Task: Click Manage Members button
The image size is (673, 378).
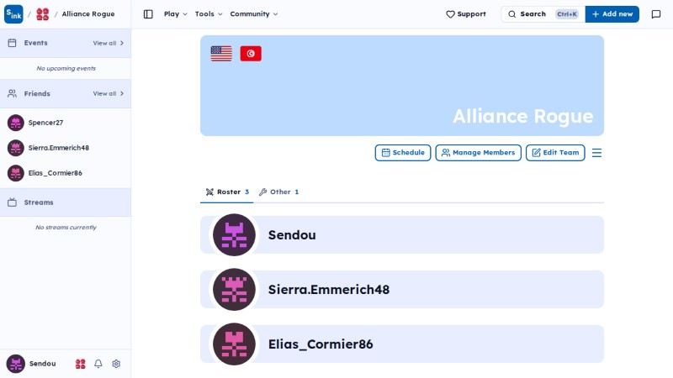Action: 478,153
